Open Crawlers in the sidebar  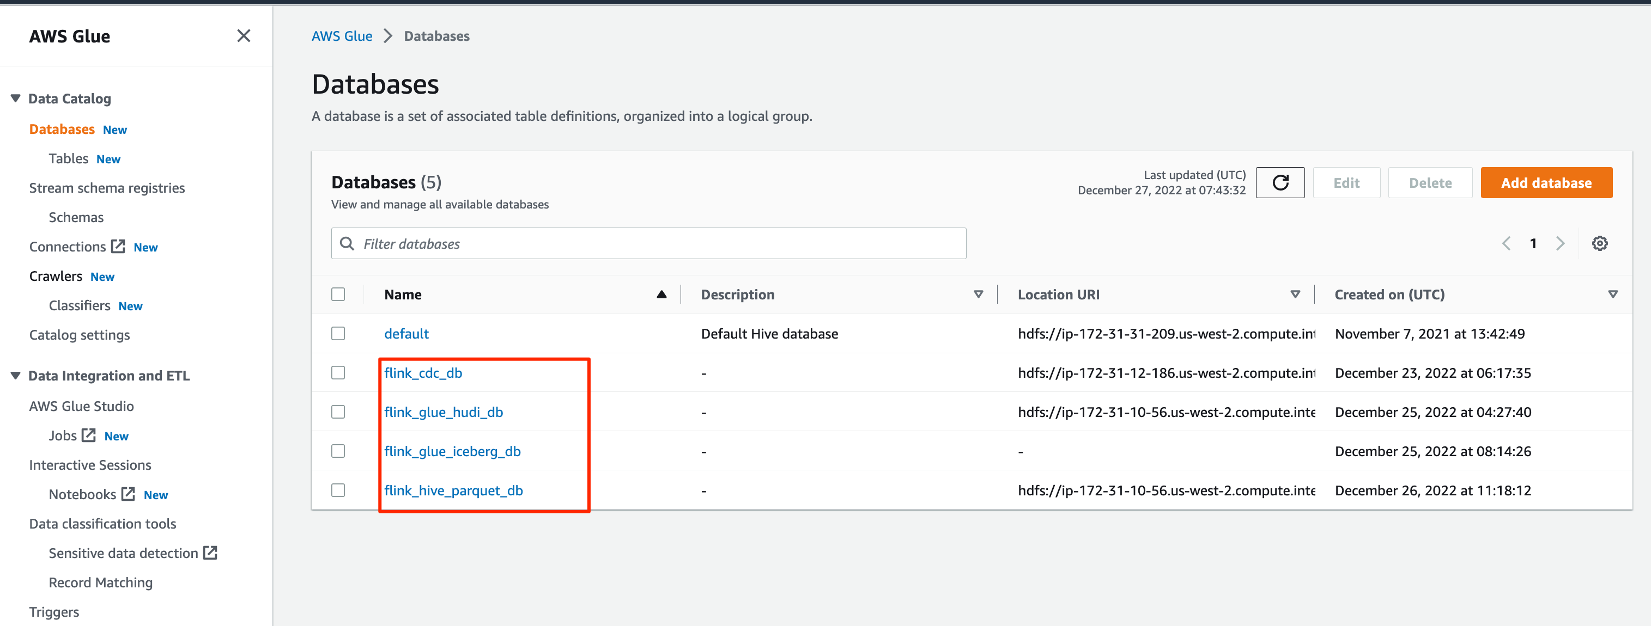(56, 276)
